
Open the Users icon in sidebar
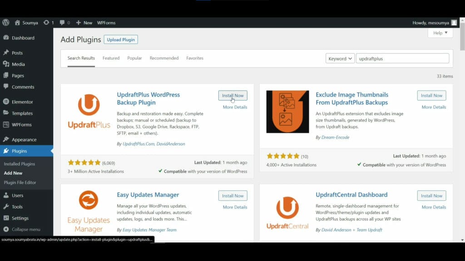[6, 195]
